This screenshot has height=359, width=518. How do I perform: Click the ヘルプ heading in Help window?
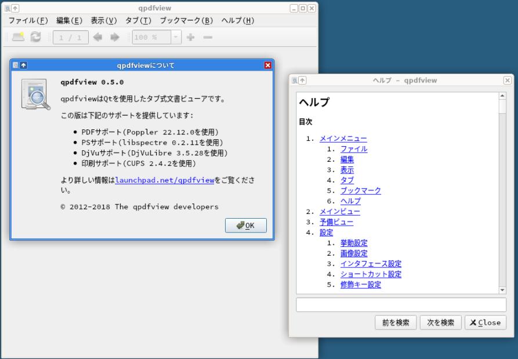[314, 102]
